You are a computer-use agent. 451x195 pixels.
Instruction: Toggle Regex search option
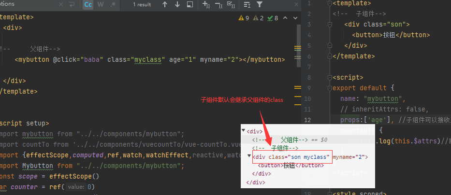[x=113, y=5]
